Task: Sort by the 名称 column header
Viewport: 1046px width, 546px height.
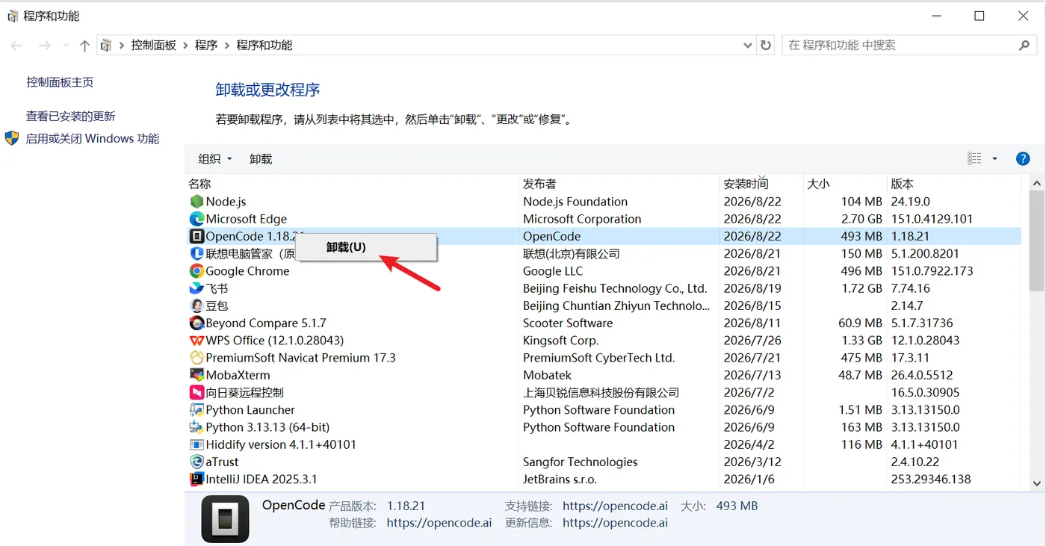Action: (352, 184)
